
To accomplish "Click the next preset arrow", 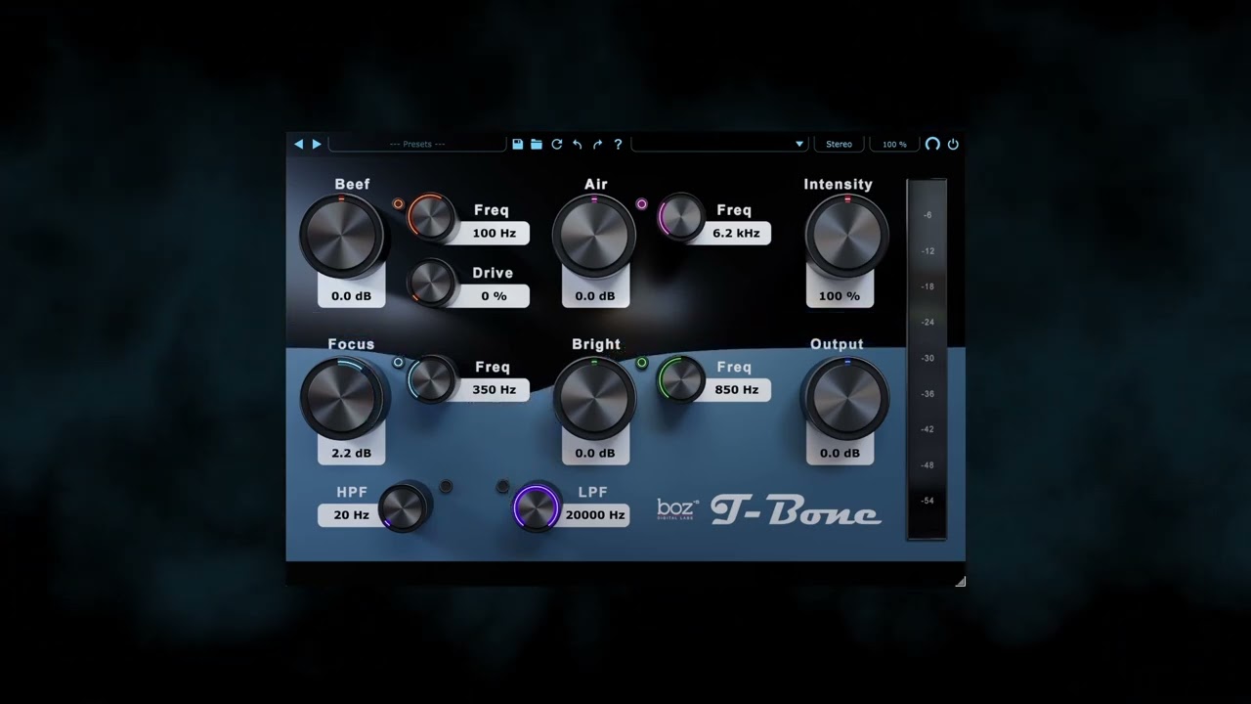I will pos(317,144).
